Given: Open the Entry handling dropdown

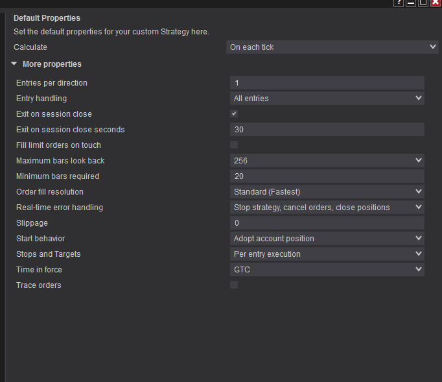Looking at the screenshot, I should point(327,99).
